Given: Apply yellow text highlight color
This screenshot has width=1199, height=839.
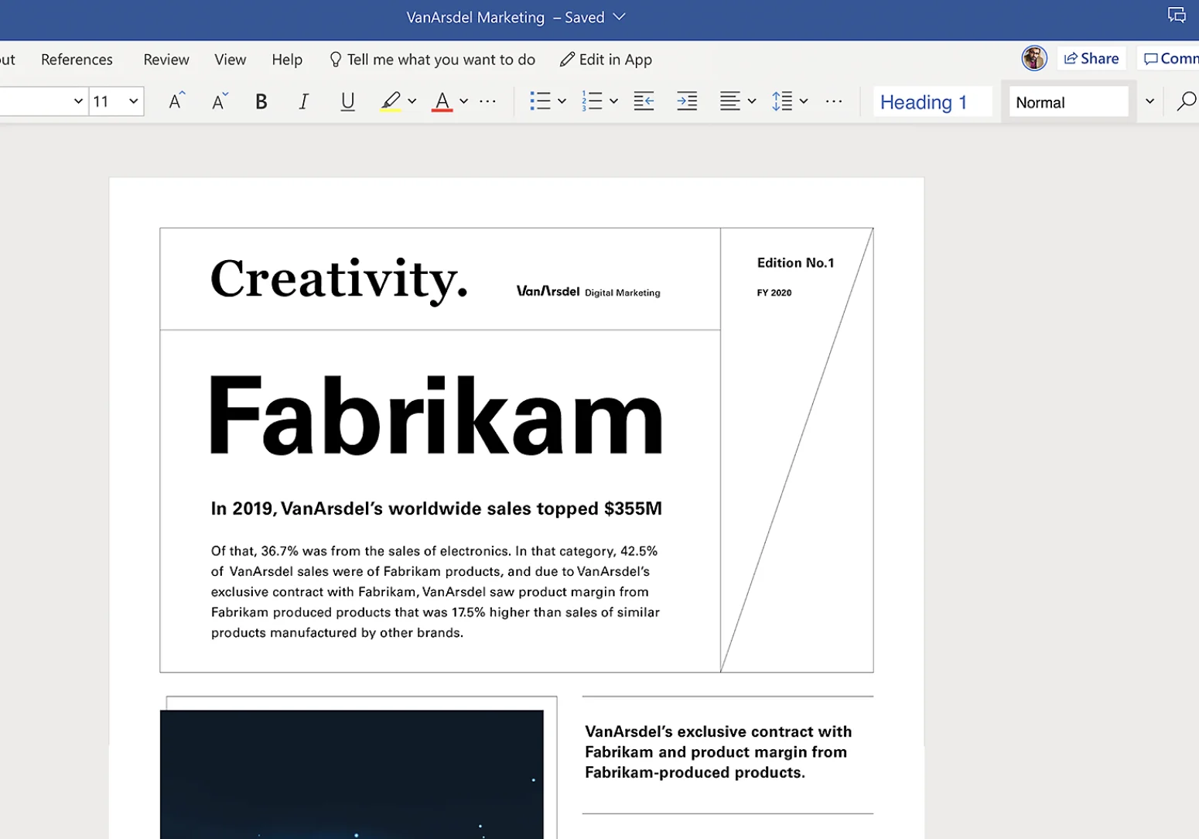Looking at the screenshot, I should (x=391, y=101).
